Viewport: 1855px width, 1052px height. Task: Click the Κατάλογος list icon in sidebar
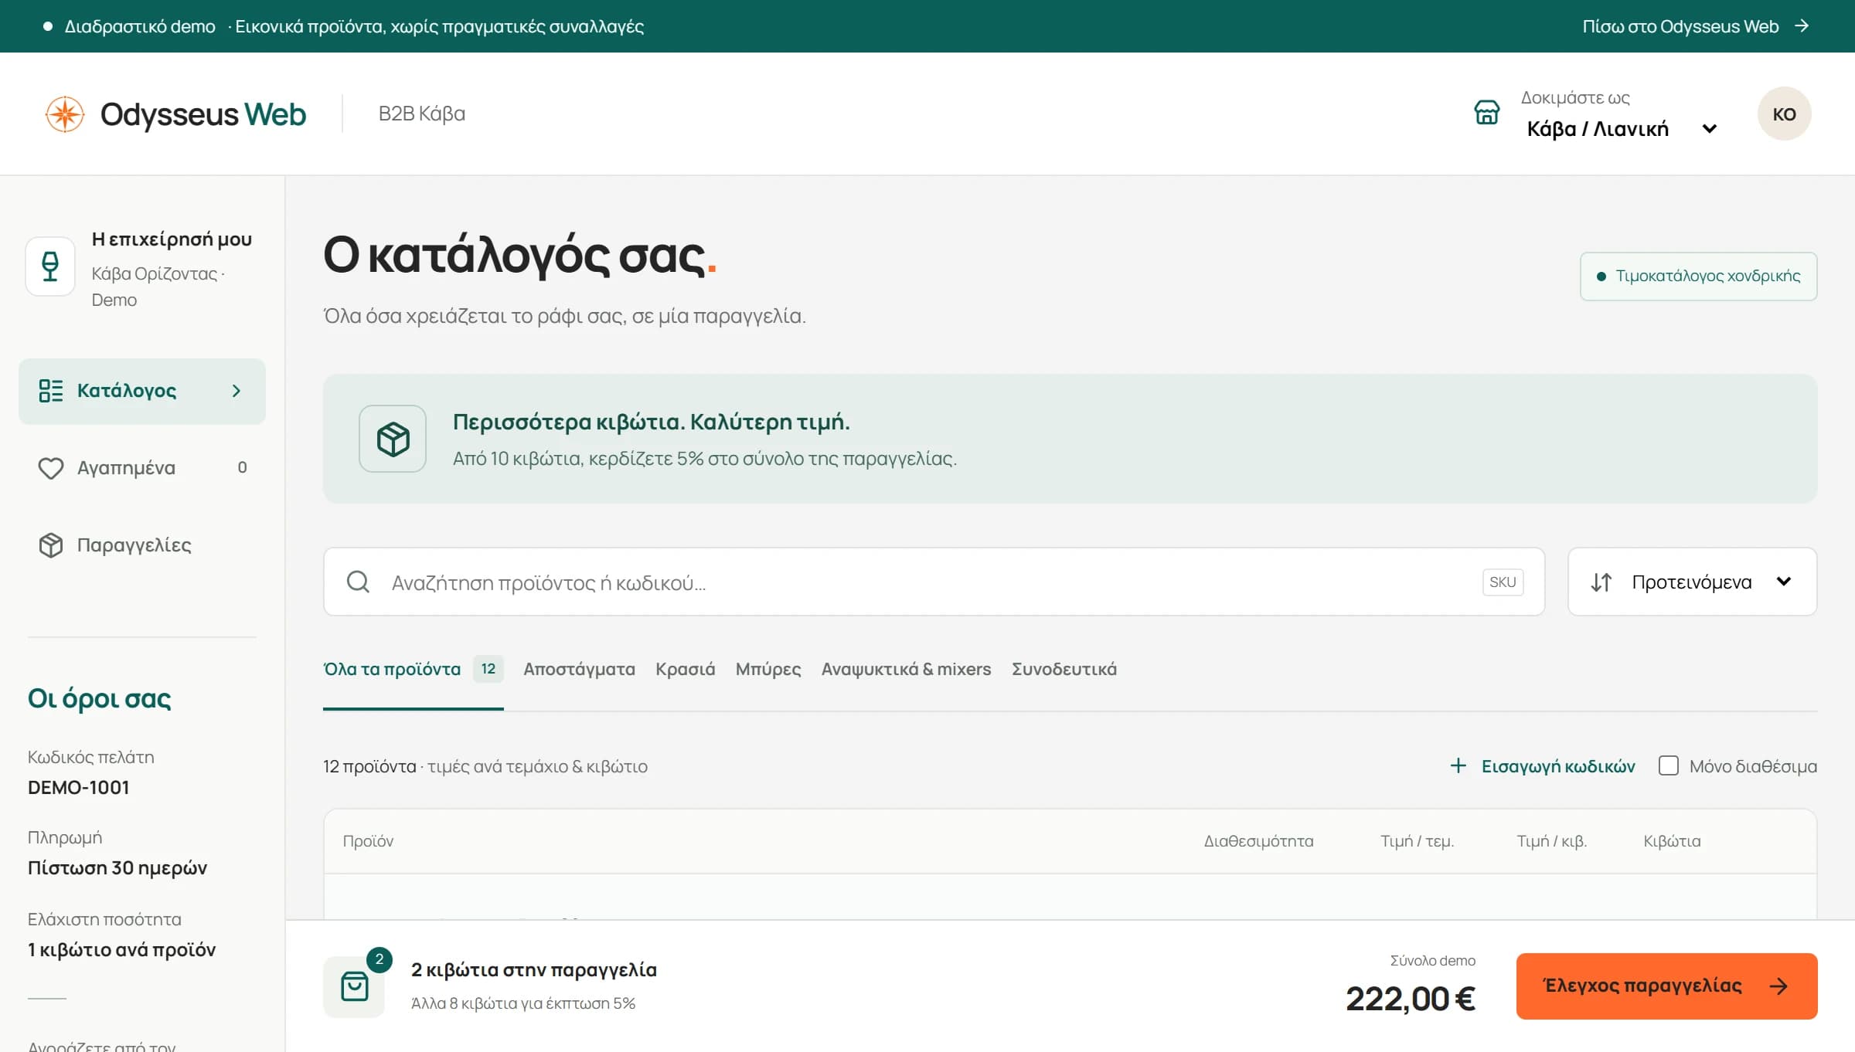51,391
